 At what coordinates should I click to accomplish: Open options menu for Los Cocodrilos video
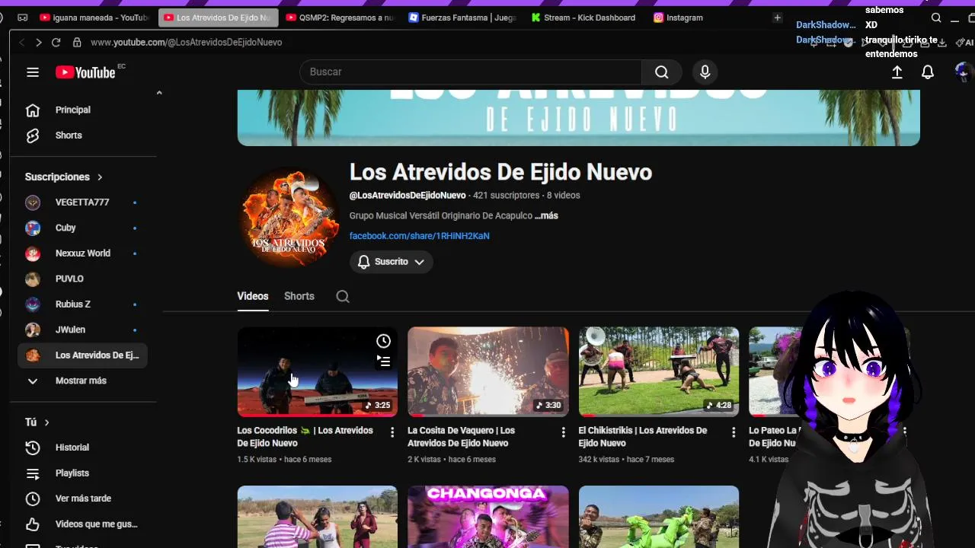tap(392, 432)
